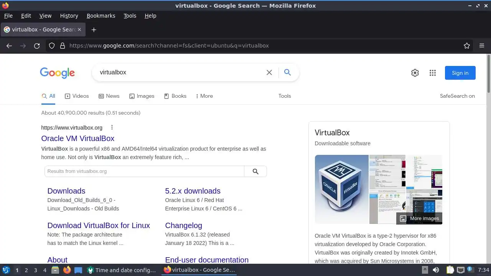This screenshot has height=276, width=491.
Task: Open the Oracle VM VirtualBox result
Action: (x=78, y=138)
